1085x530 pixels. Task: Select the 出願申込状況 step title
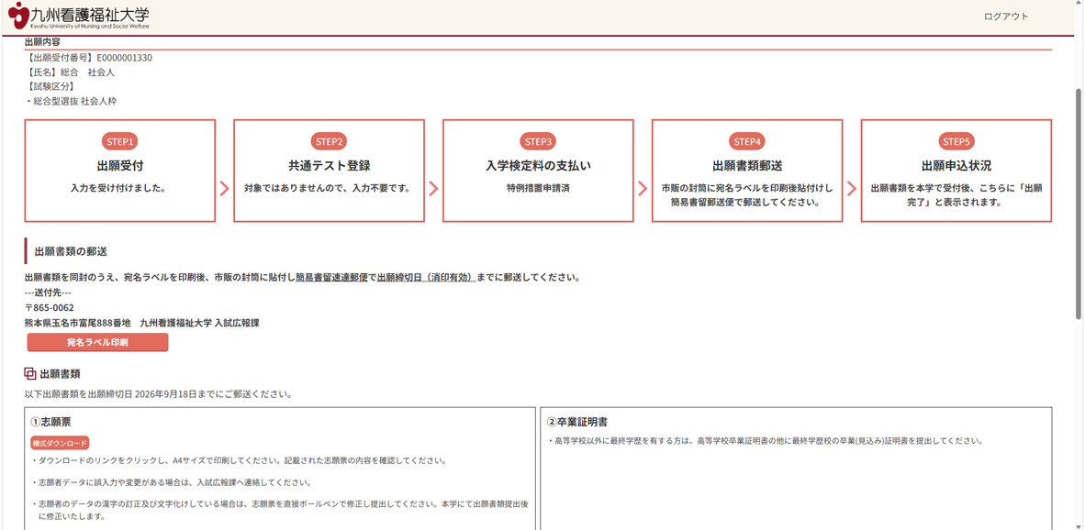956,166
